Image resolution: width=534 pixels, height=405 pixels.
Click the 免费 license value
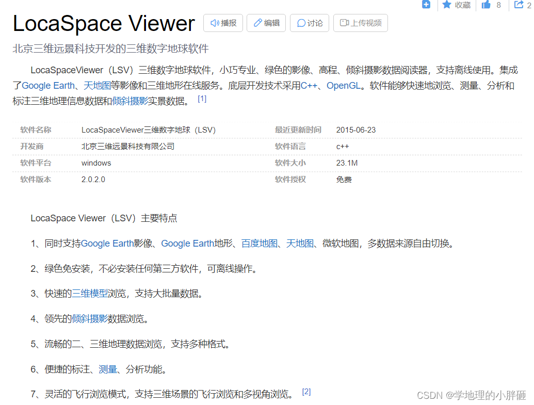pos(344,180)
